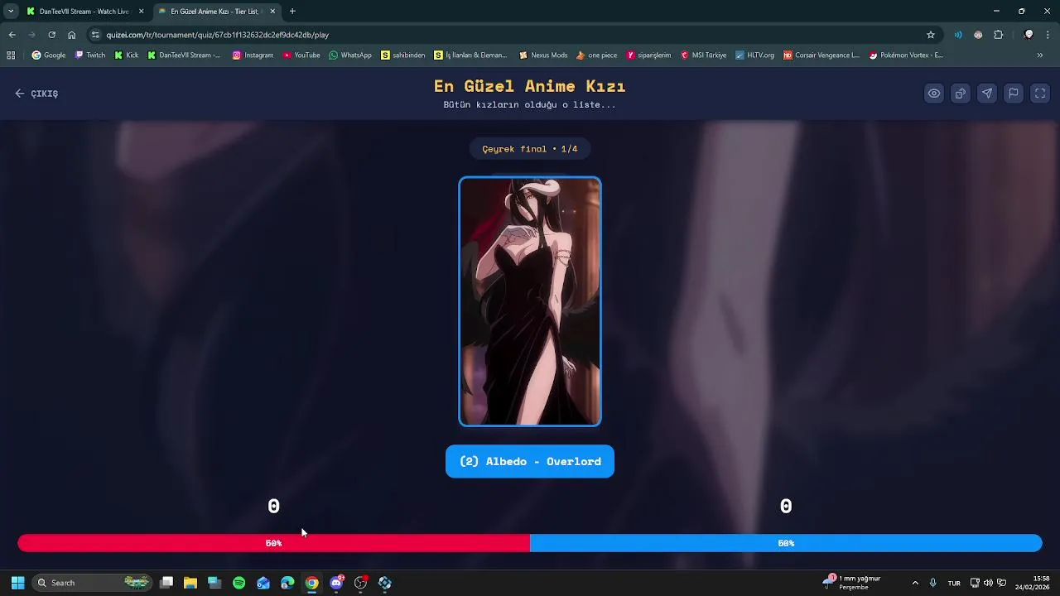Open YouTube bookmark
Viewport: 1060px width, 596px height.
301,55
